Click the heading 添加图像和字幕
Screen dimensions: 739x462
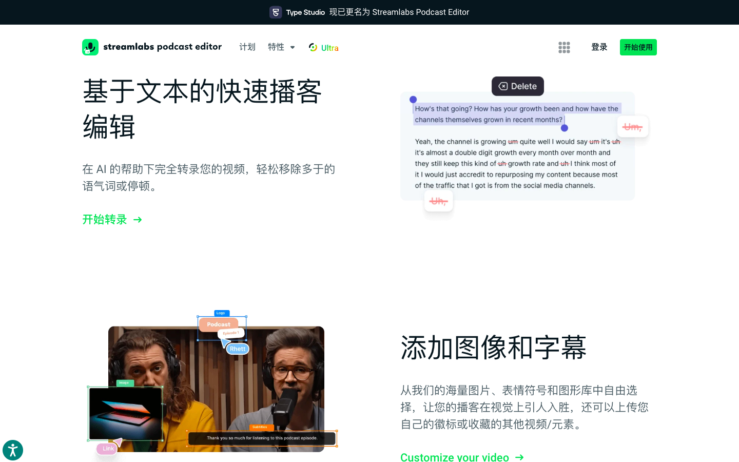coord(494,348)
